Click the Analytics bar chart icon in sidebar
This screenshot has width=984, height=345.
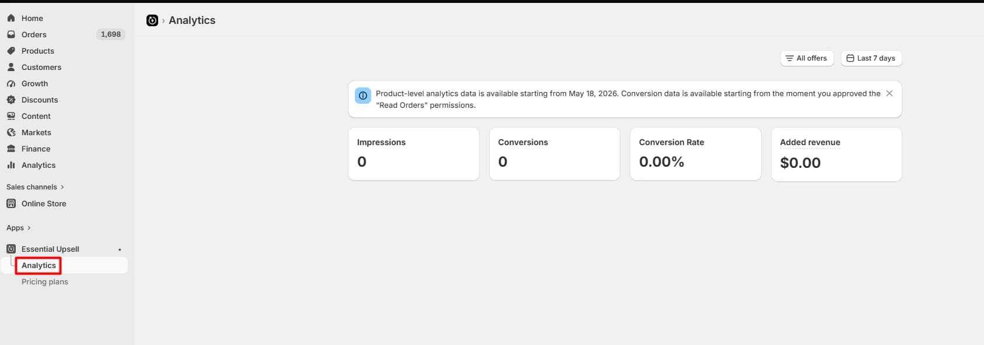[11, 165]
